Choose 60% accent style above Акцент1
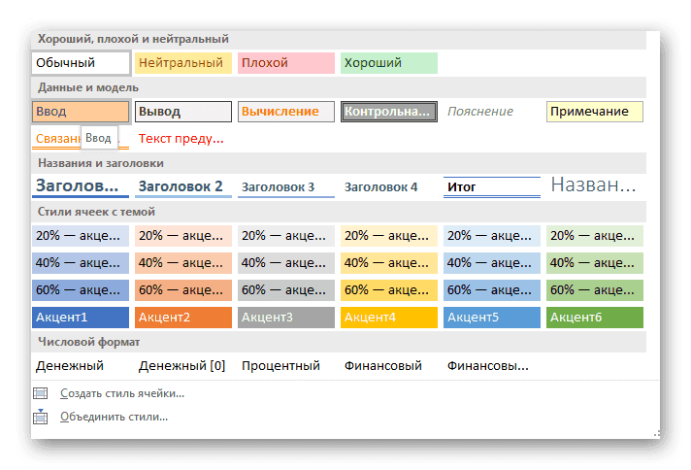This screenshot has height=470, width=691. (81, 290)
